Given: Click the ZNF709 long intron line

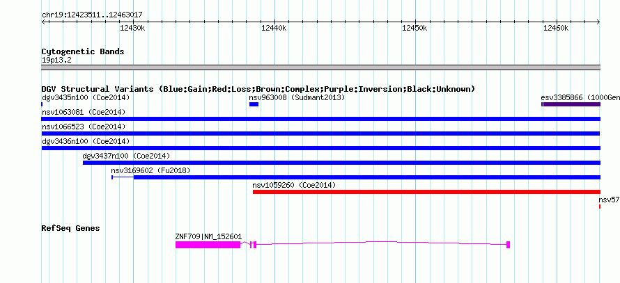Looking at the screenshot, I should tap(382, 243).
